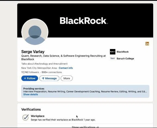The width and height of the screenshot is (157, 128).
Task: Send a Message to Serge
Action: tap(49, 78)
